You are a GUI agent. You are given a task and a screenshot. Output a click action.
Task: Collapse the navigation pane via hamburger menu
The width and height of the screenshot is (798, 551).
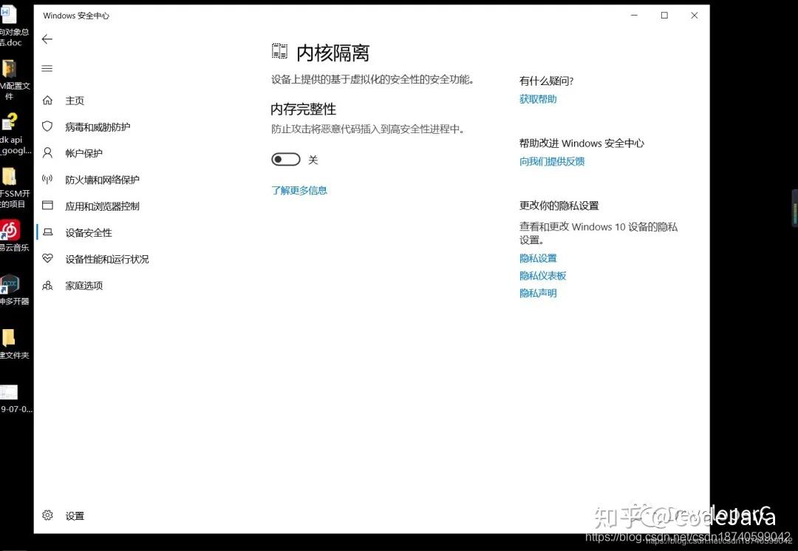click(x=47, y=69)
